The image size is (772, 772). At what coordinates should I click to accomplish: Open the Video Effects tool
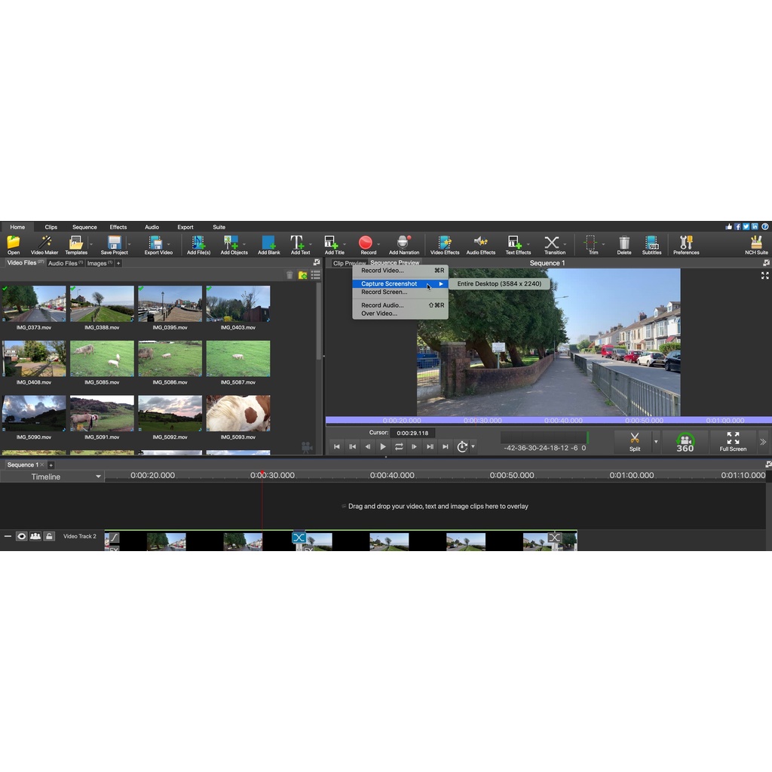point(445,243)
